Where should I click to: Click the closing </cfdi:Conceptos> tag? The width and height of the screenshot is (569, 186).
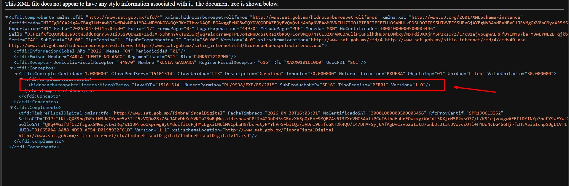point(36,102)
